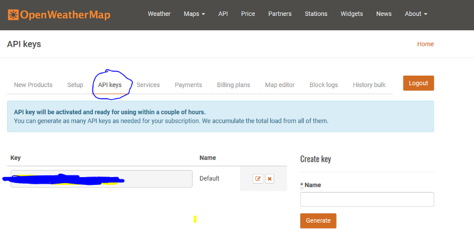Screen dimensions: 474x234
Task: Open the API navigation link
Action: tap(223, 14)
